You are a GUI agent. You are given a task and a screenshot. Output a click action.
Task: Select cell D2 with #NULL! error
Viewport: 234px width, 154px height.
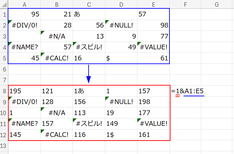coord(121,25)
